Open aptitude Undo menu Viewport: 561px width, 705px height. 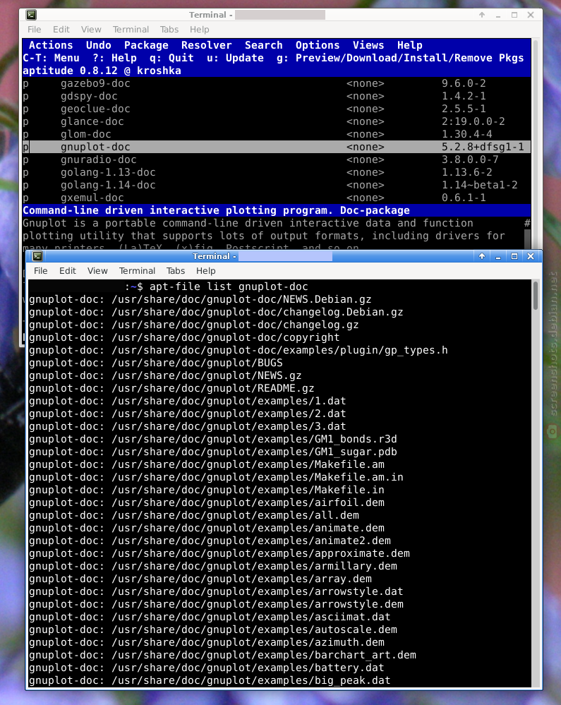pos(99,45)
